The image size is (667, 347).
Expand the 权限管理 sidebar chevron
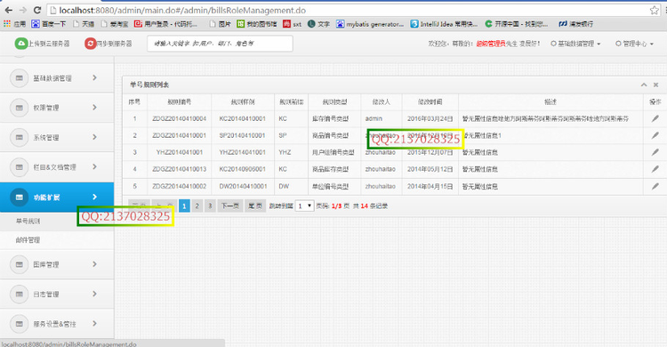point(94,108)
